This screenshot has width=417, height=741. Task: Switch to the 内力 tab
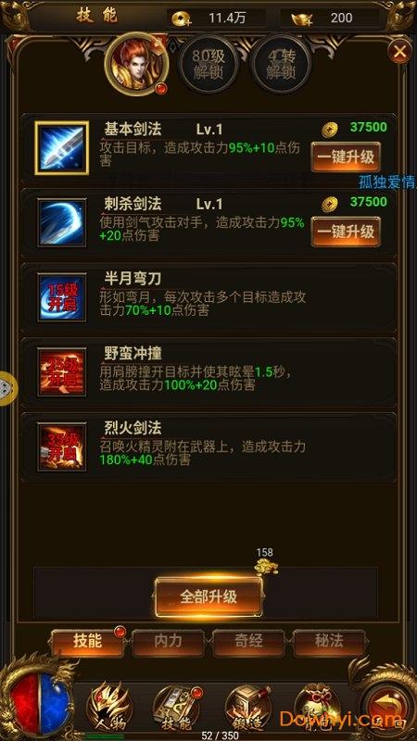point(169,641)
